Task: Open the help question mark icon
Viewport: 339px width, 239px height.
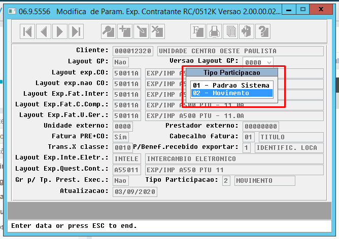Action: tap(263, 31)
